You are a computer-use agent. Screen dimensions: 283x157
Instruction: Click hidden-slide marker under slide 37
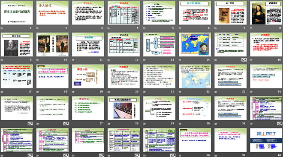[173, 155]
